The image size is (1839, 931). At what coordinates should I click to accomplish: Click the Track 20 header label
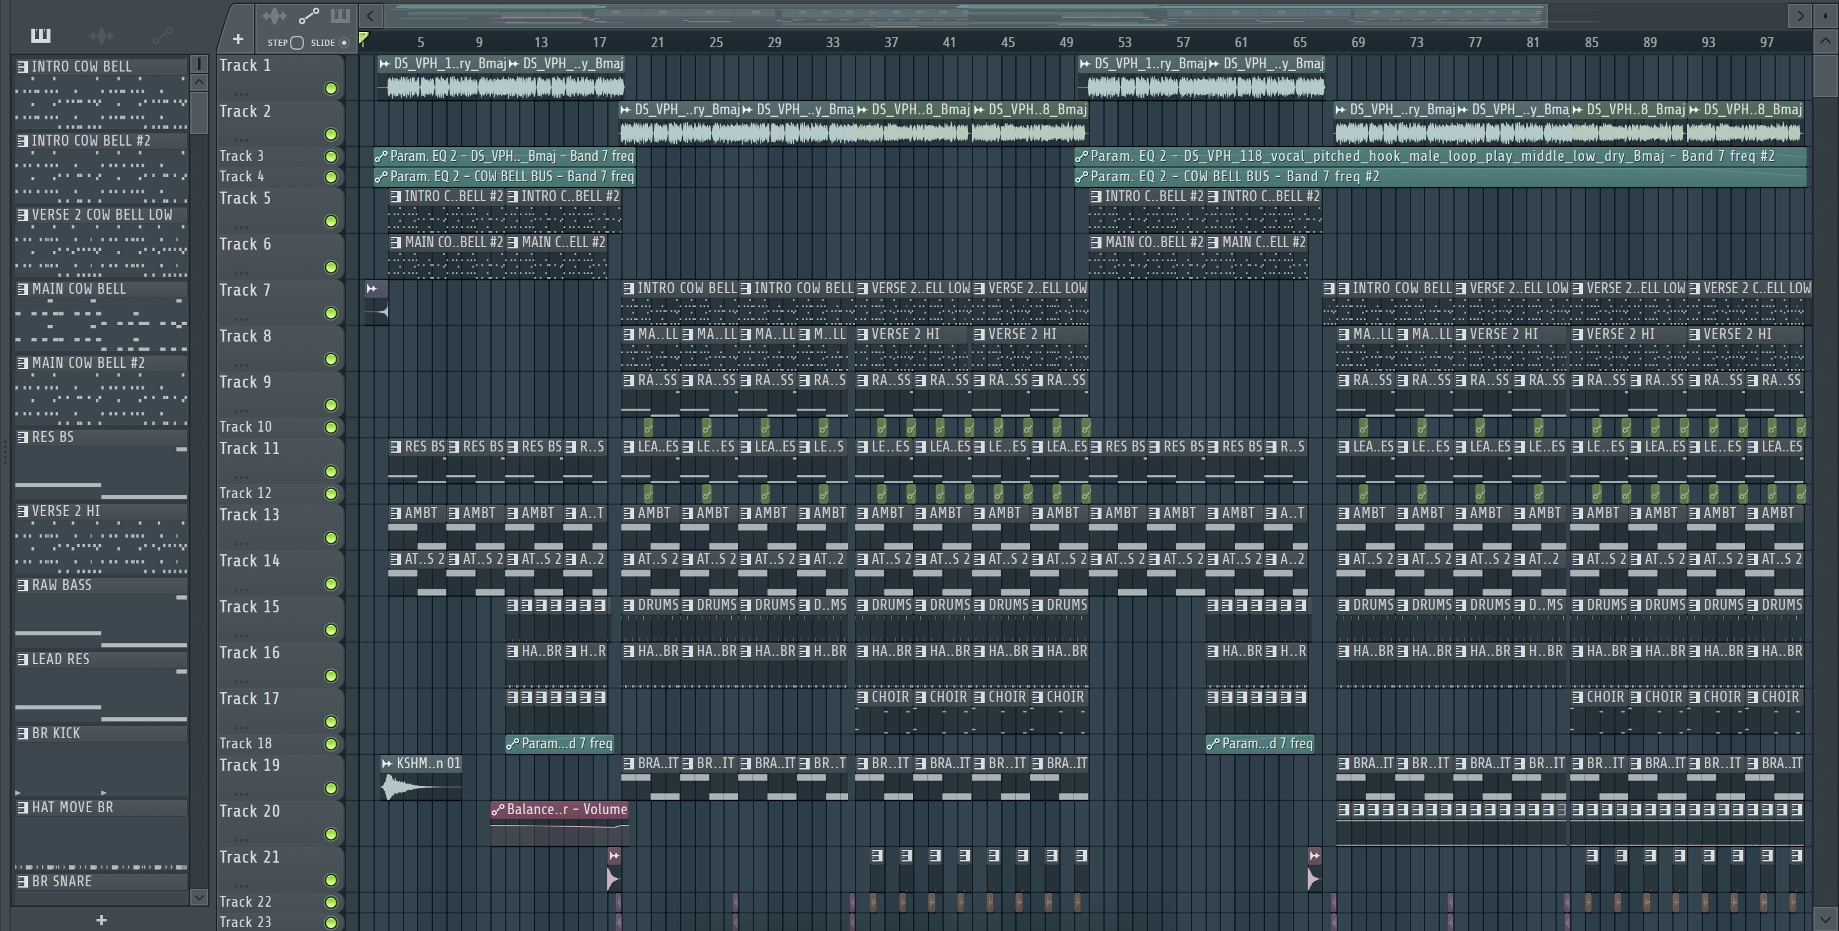tap(249, 812)
